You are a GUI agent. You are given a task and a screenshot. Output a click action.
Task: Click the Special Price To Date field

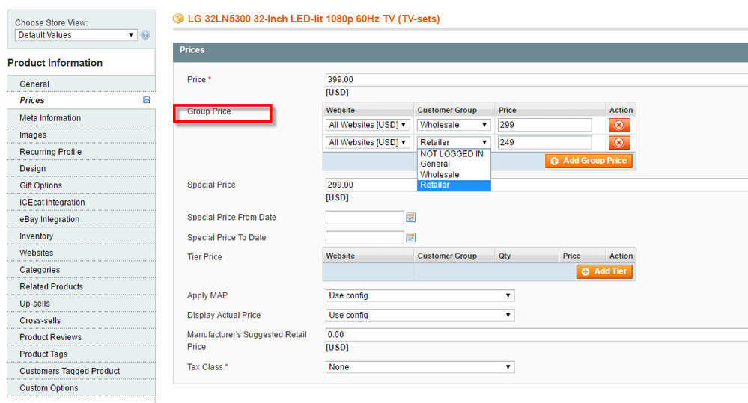coord(365,237)
